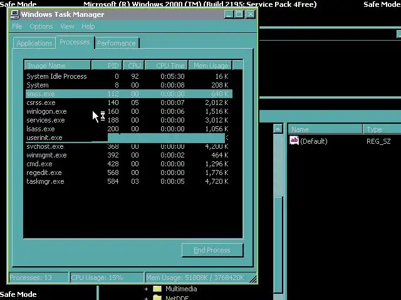401x300 pixels.
Task: Sort by CPU column header
Action: click(x=133, y=66)
